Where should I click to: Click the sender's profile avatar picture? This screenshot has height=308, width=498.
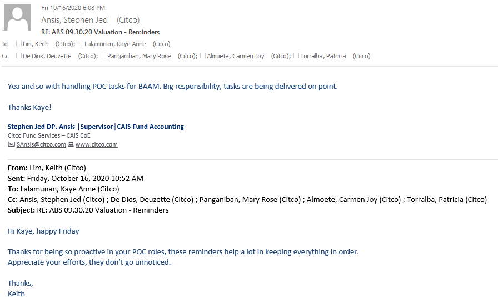pos(17,17)
